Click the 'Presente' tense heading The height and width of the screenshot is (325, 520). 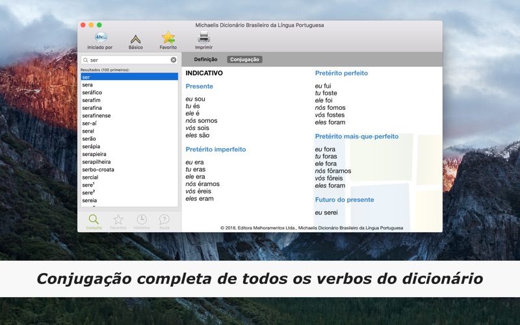pos(200,86)
